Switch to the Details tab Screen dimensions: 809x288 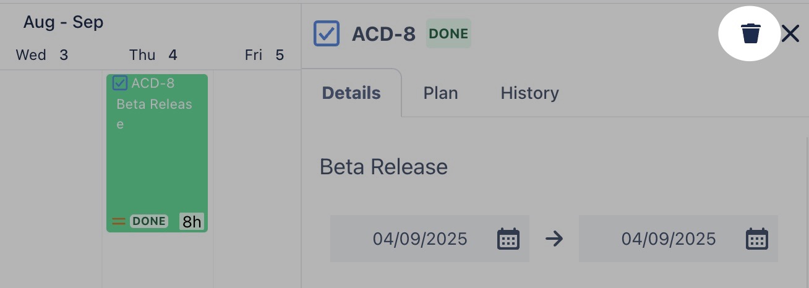pyautogui.click(x=351, y=93)
